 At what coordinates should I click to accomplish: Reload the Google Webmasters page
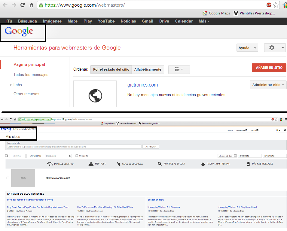pos(23,5)
